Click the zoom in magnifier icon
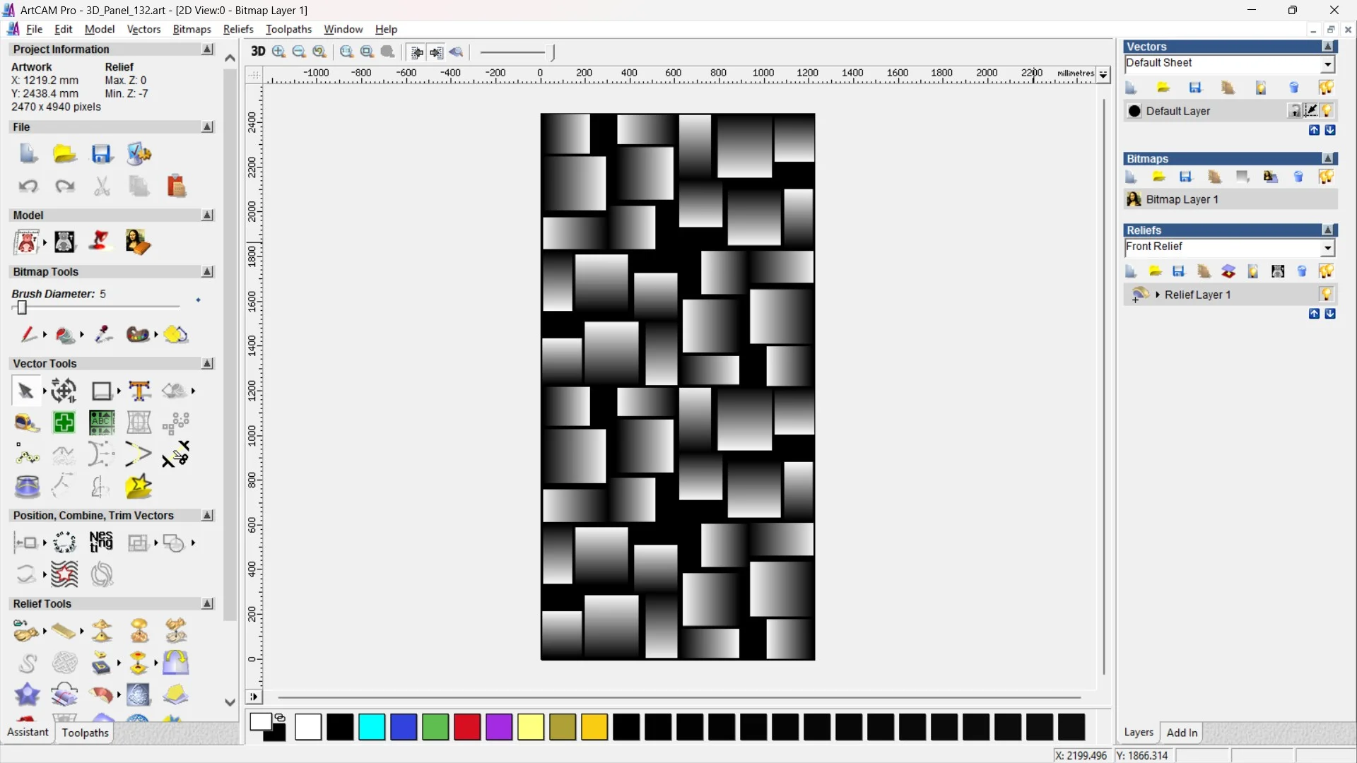This screenshot has height=763, width=1357. click(279, 52)
